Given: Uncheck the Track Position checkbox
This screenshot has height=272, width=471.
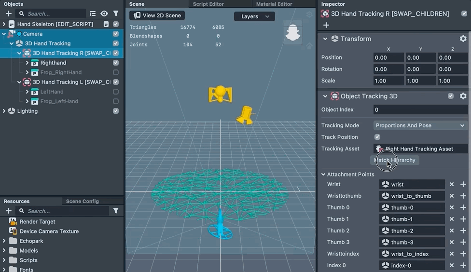Looking at the screenshot, I should click(377, 137).
